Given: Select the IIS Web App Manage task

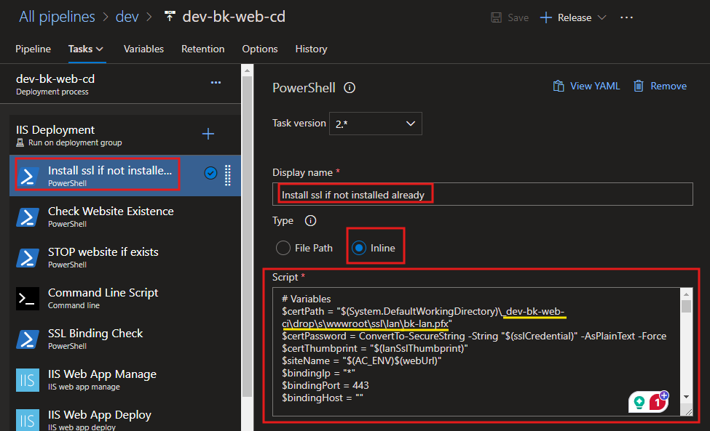Looking at the screenshot, I should click(x=125, y=379).
